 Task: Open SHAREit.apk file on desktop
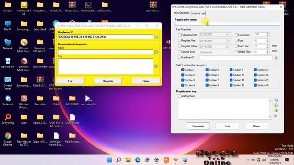[x=73, y=119]
